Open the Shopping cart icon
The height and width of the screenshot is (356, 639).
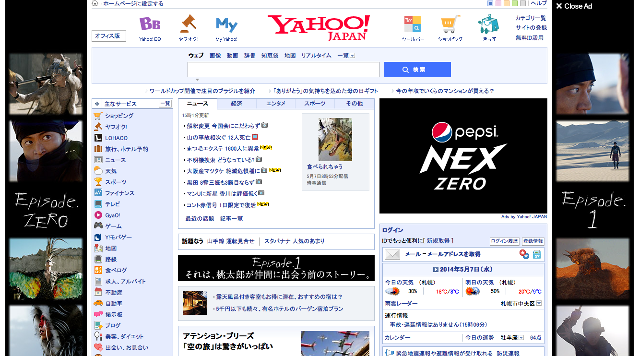point(450,24)
